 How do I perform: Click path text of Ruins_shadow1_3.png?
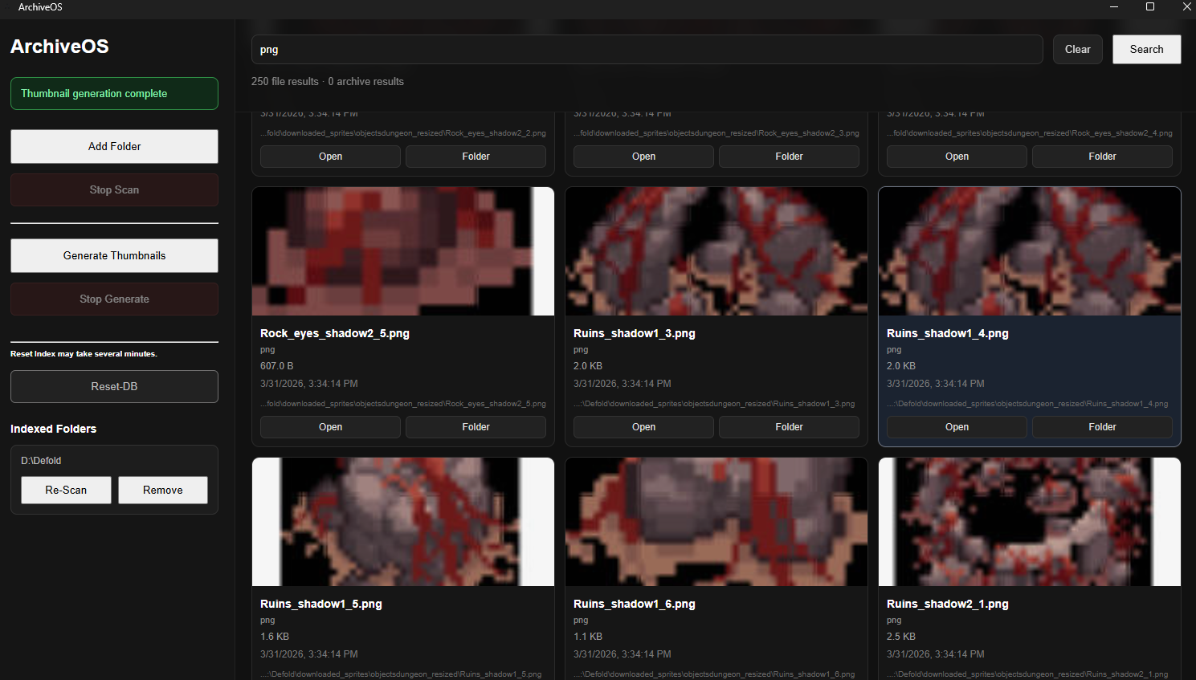[x=714, y=404]
